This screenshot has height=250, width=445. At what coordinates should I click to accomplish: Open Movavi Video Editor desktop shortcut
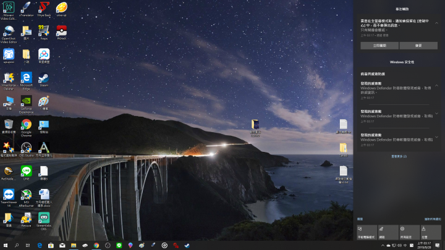point(9,10)
